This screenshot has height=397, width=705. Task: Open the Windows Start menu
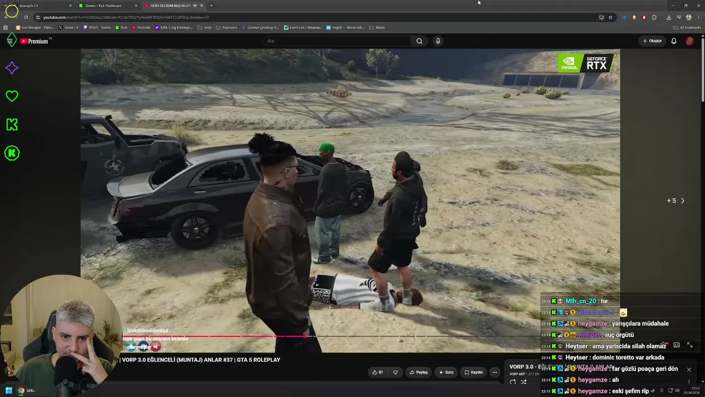click(x=8, y=390)
